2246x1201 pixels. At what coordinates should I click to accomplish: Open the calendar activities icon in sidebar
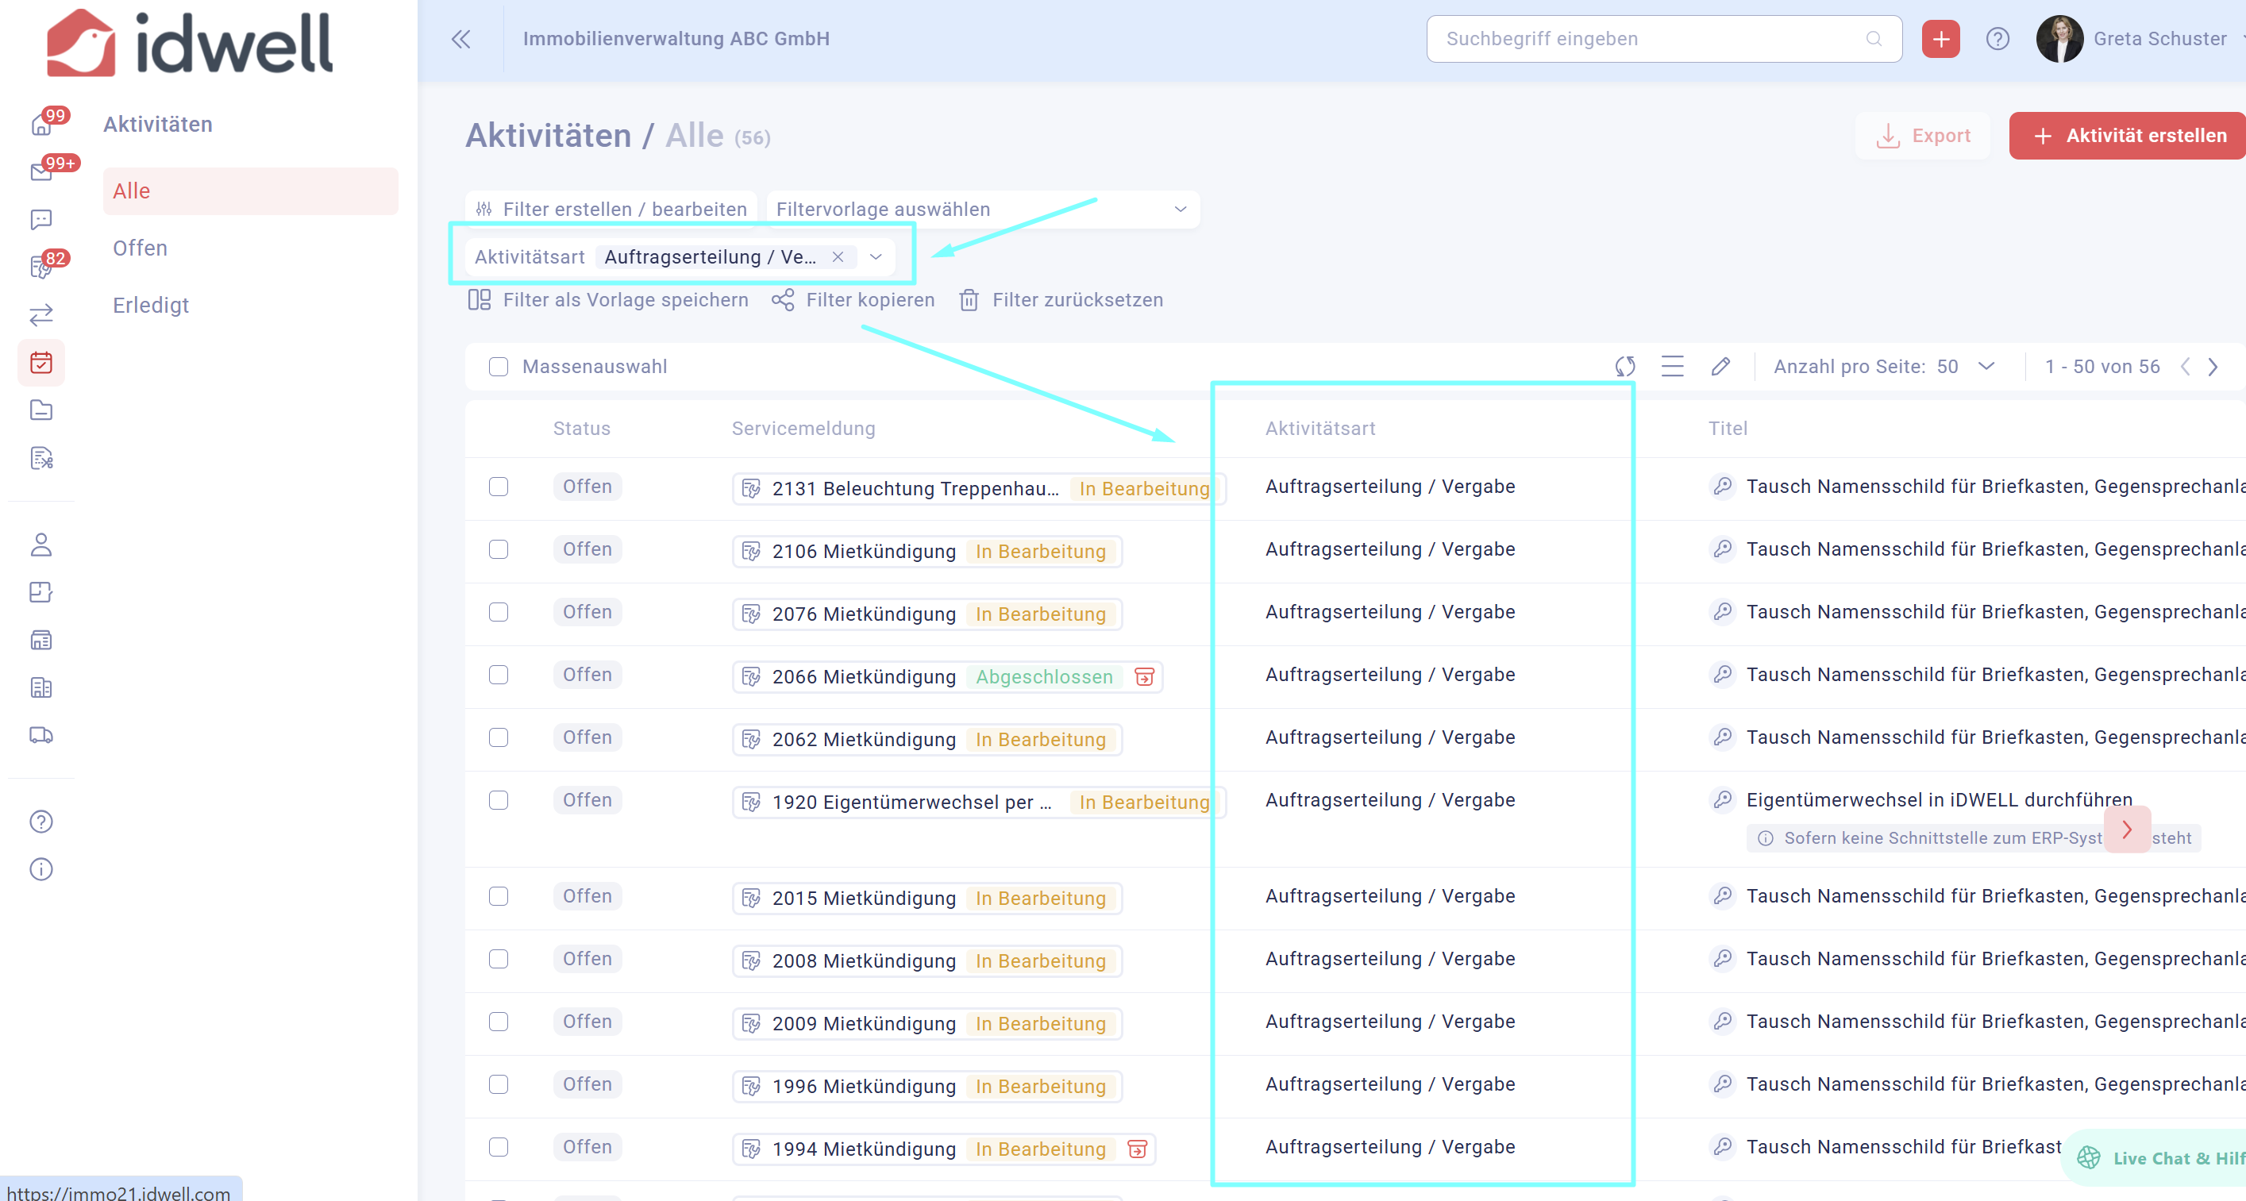41,362
